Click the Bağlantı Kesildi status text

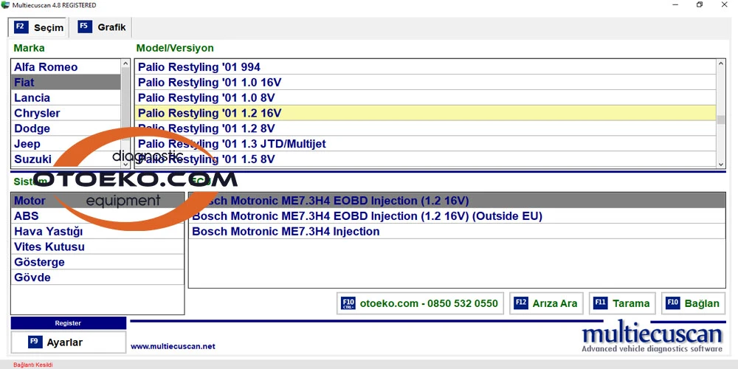[x=33, y=365]
